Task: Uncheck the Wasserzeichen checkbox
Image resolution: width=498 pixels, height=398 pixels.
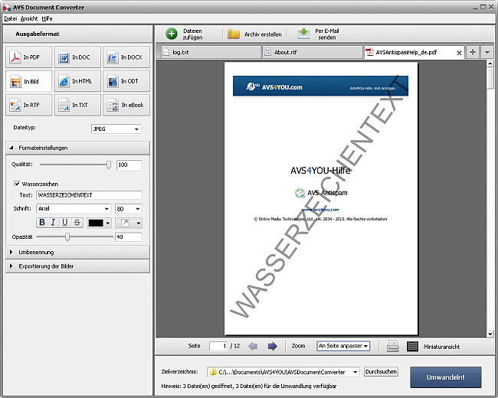Action: tap(17, 184)
